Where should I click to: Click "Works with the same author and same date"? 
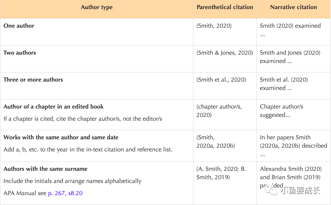pos(61,137)
